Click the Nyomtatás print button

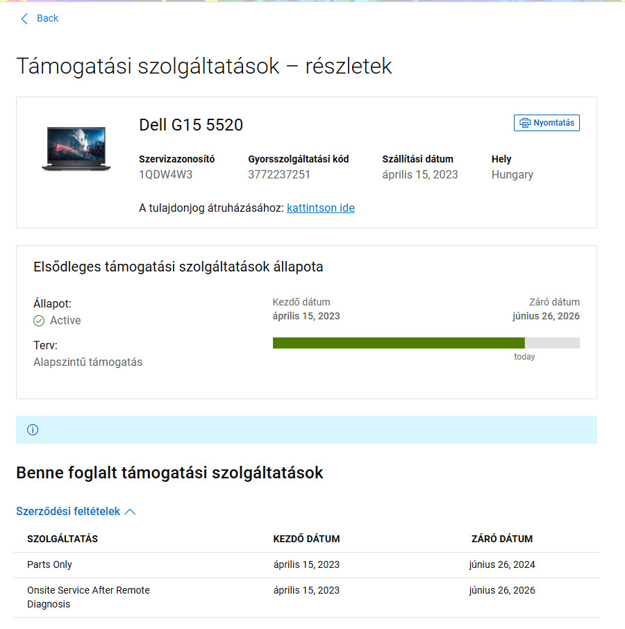[x=547, y=123]
